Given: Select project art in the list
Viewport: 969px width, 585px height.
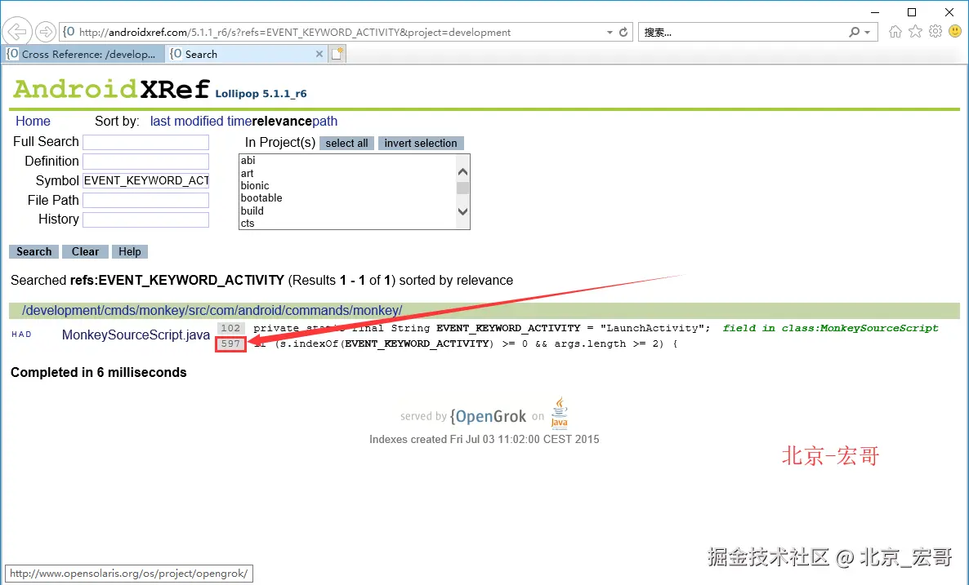Looking at the screenshot, I should coord(248,174).
